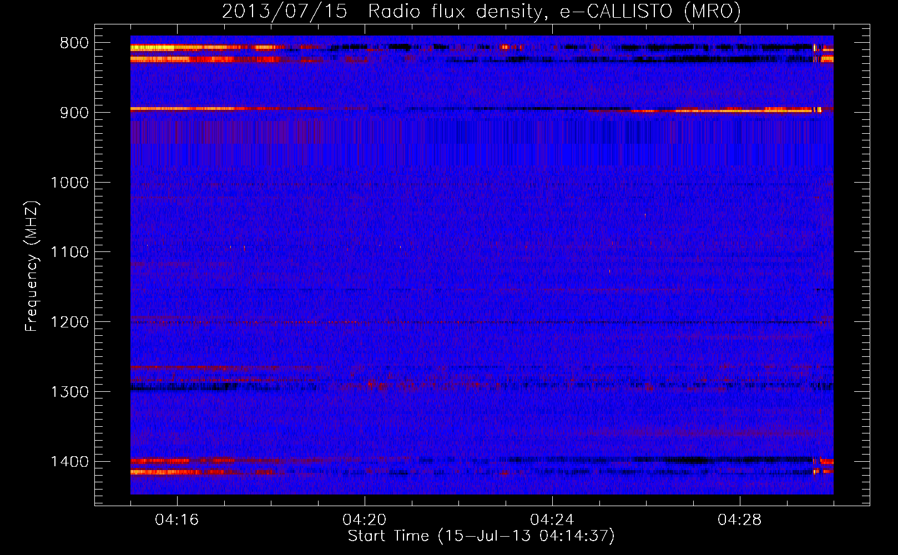Click the 'Frequency (MHZ)' axis label
Image resolution: width=898 pixels, height=555 pixels.
point(32,266)
